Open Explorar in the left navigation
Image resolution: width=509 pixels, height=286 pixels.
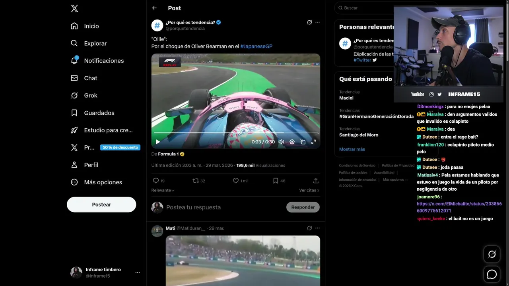click(95, 43)
